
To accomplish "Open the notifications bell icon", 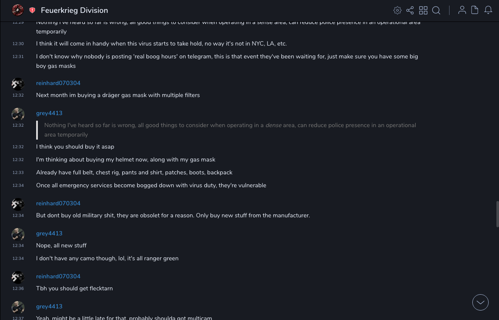I will 488,10.
